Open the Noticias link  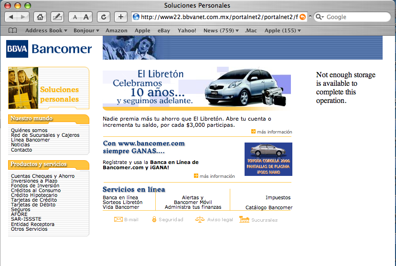coord(21,144)
